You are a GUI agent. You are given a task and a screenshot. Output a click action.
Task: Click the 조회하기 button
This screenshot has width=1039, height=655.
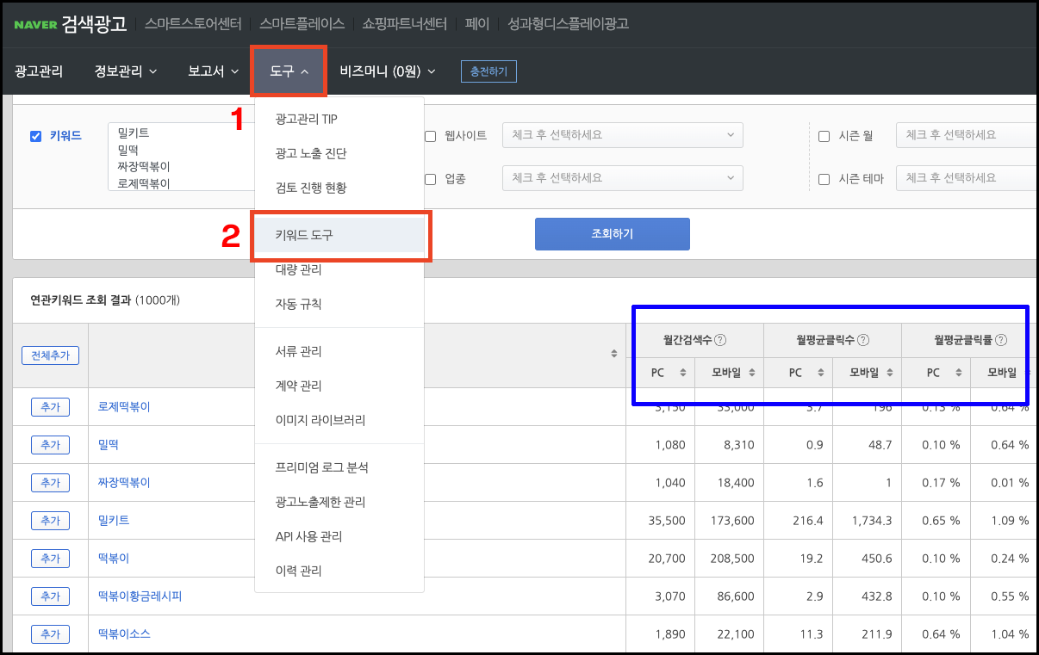tap(612, 233)
